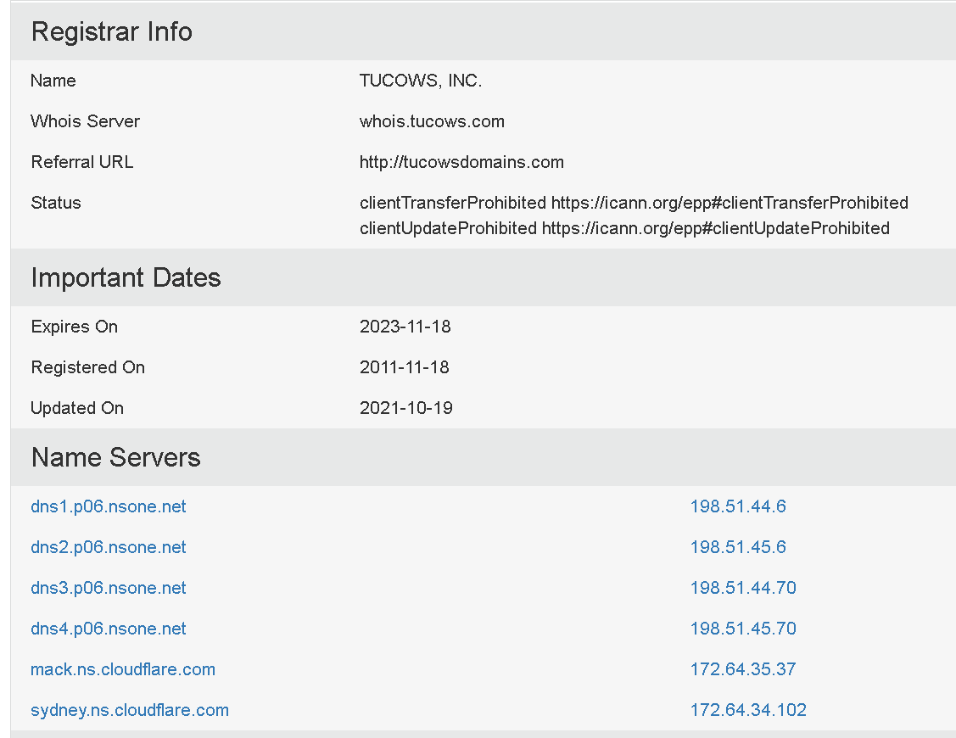The image size is (956, 738).
Task: Click the Expires On field label
Action: point(74,327)
